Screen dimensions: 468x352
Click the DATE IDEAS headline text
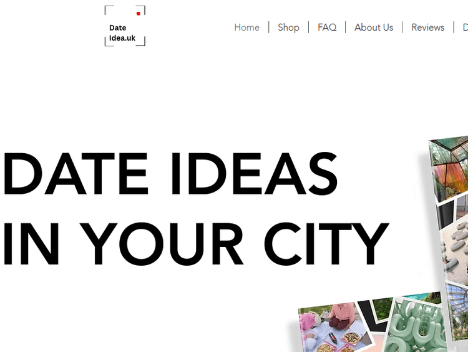170,174
